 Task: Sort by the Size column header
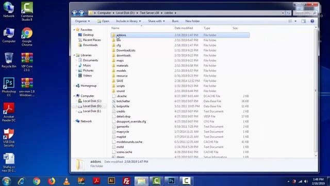click(x=235, y=28)
